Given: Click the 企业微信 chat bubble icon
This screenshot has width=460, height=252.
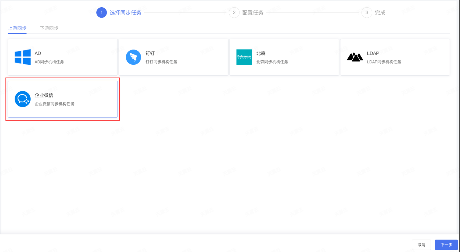Looking at the screenshot, I should click(x=23, y=99).
